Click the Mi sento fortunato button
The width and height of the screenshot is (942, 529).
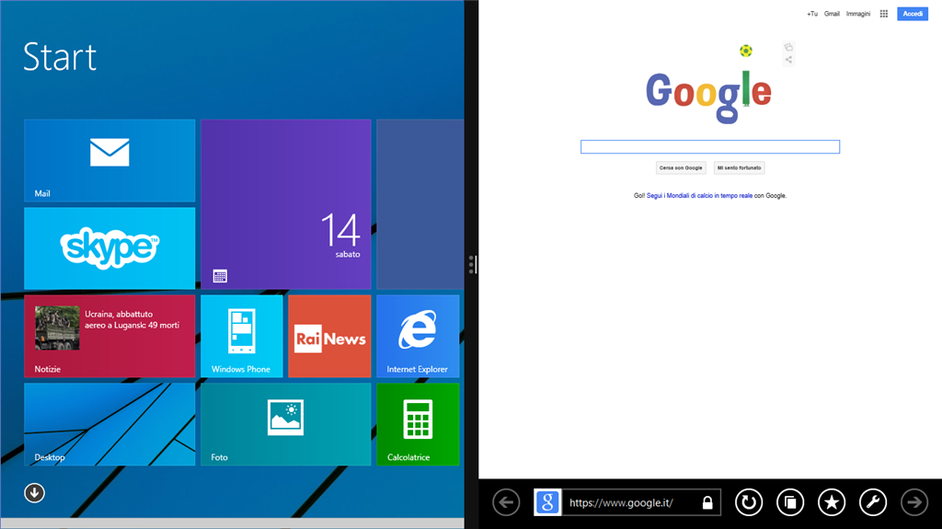click(739, 167)
